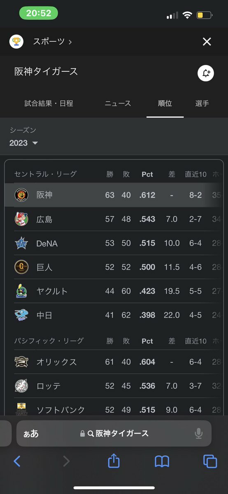Tap the notification bell icon for 阪神タイガース

click(x=206, y=73)
